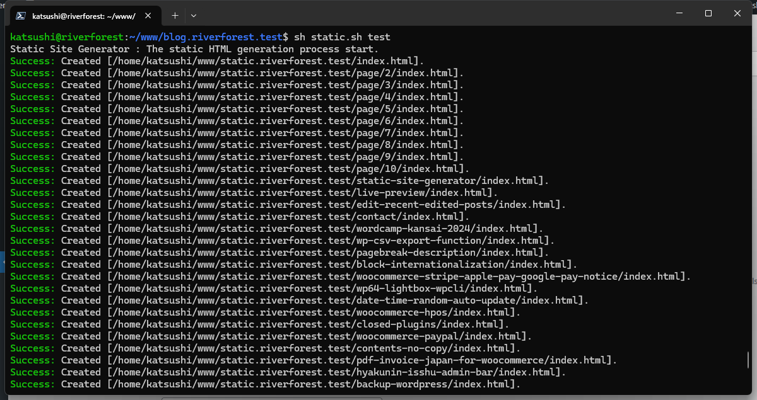Minimize the Windows Terminal window
The image size is (757, 400).
coord(679,13)
